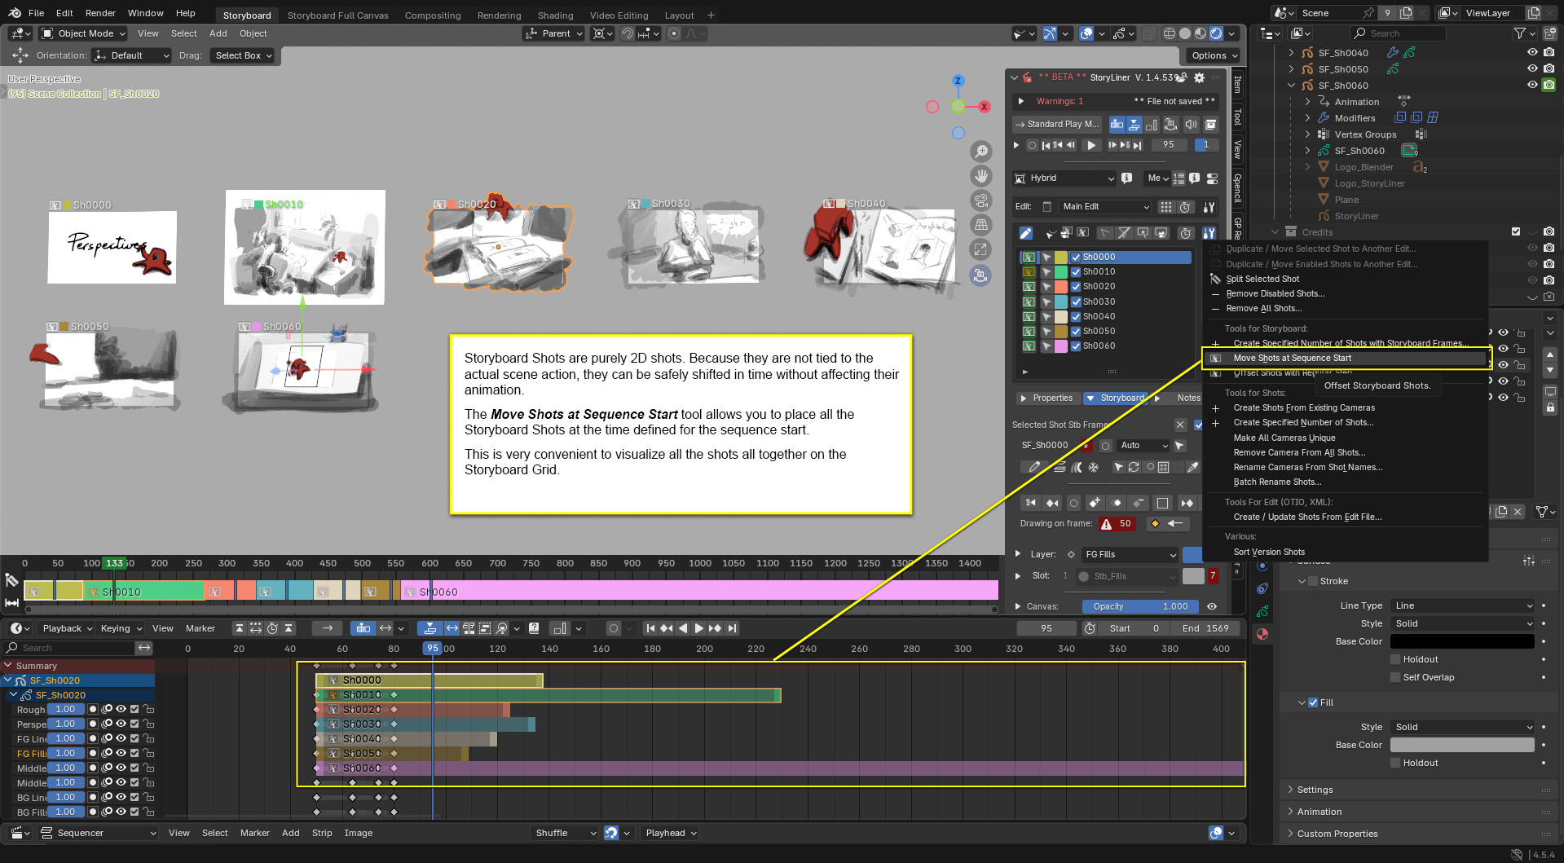Viewport: 1564px width, 863px height.
Task: Open the Object Mode dropdown
Action: (83, 33)
